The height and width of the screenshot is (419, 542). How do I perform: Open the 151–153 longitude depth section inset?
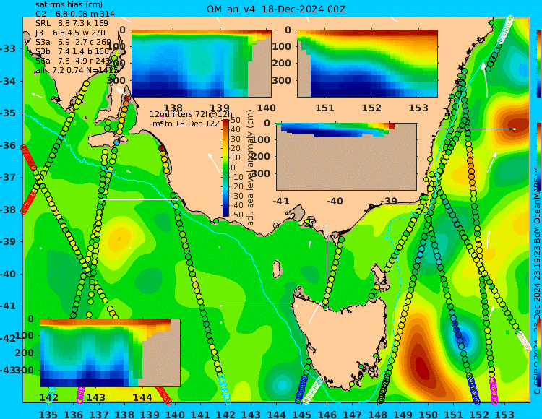tap(367, 64)
